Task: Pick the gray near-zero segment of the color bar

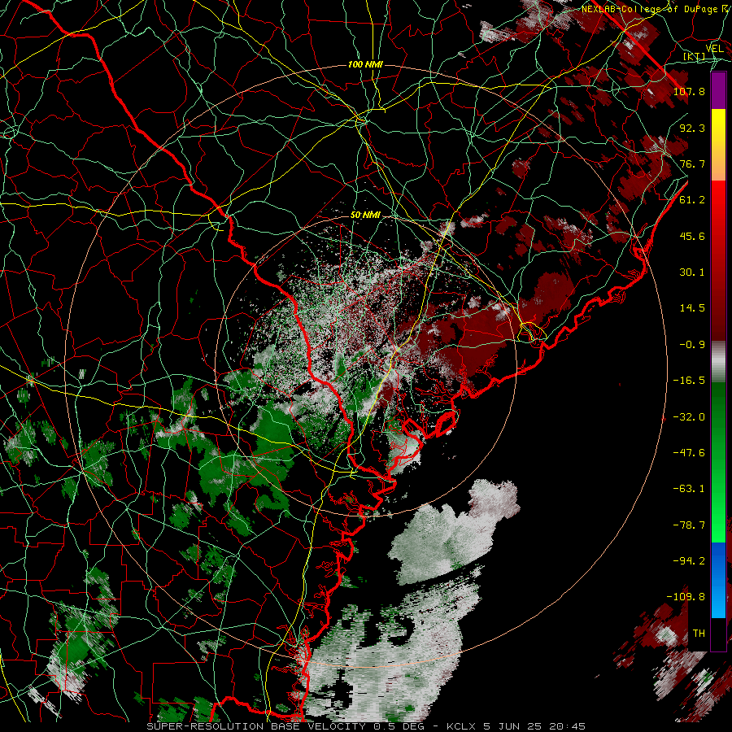Action: 718,362
